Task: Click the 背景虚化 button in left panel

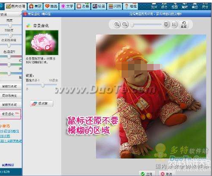Action: (x=10, y=114)
